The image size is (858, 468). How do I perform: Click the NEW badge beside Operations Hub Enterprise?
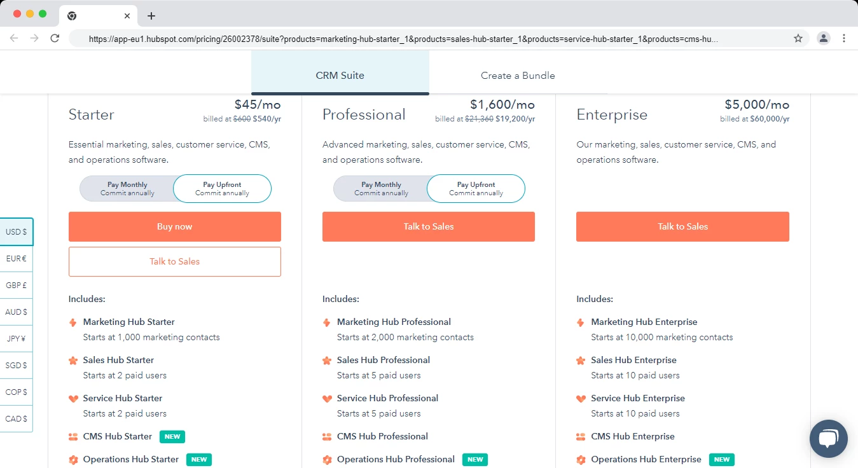tap(722, 460)
